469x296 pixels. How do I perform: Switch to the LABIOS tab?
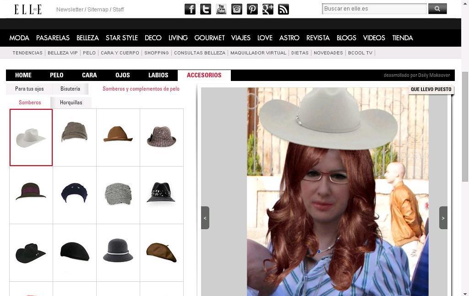pos(158,75)
